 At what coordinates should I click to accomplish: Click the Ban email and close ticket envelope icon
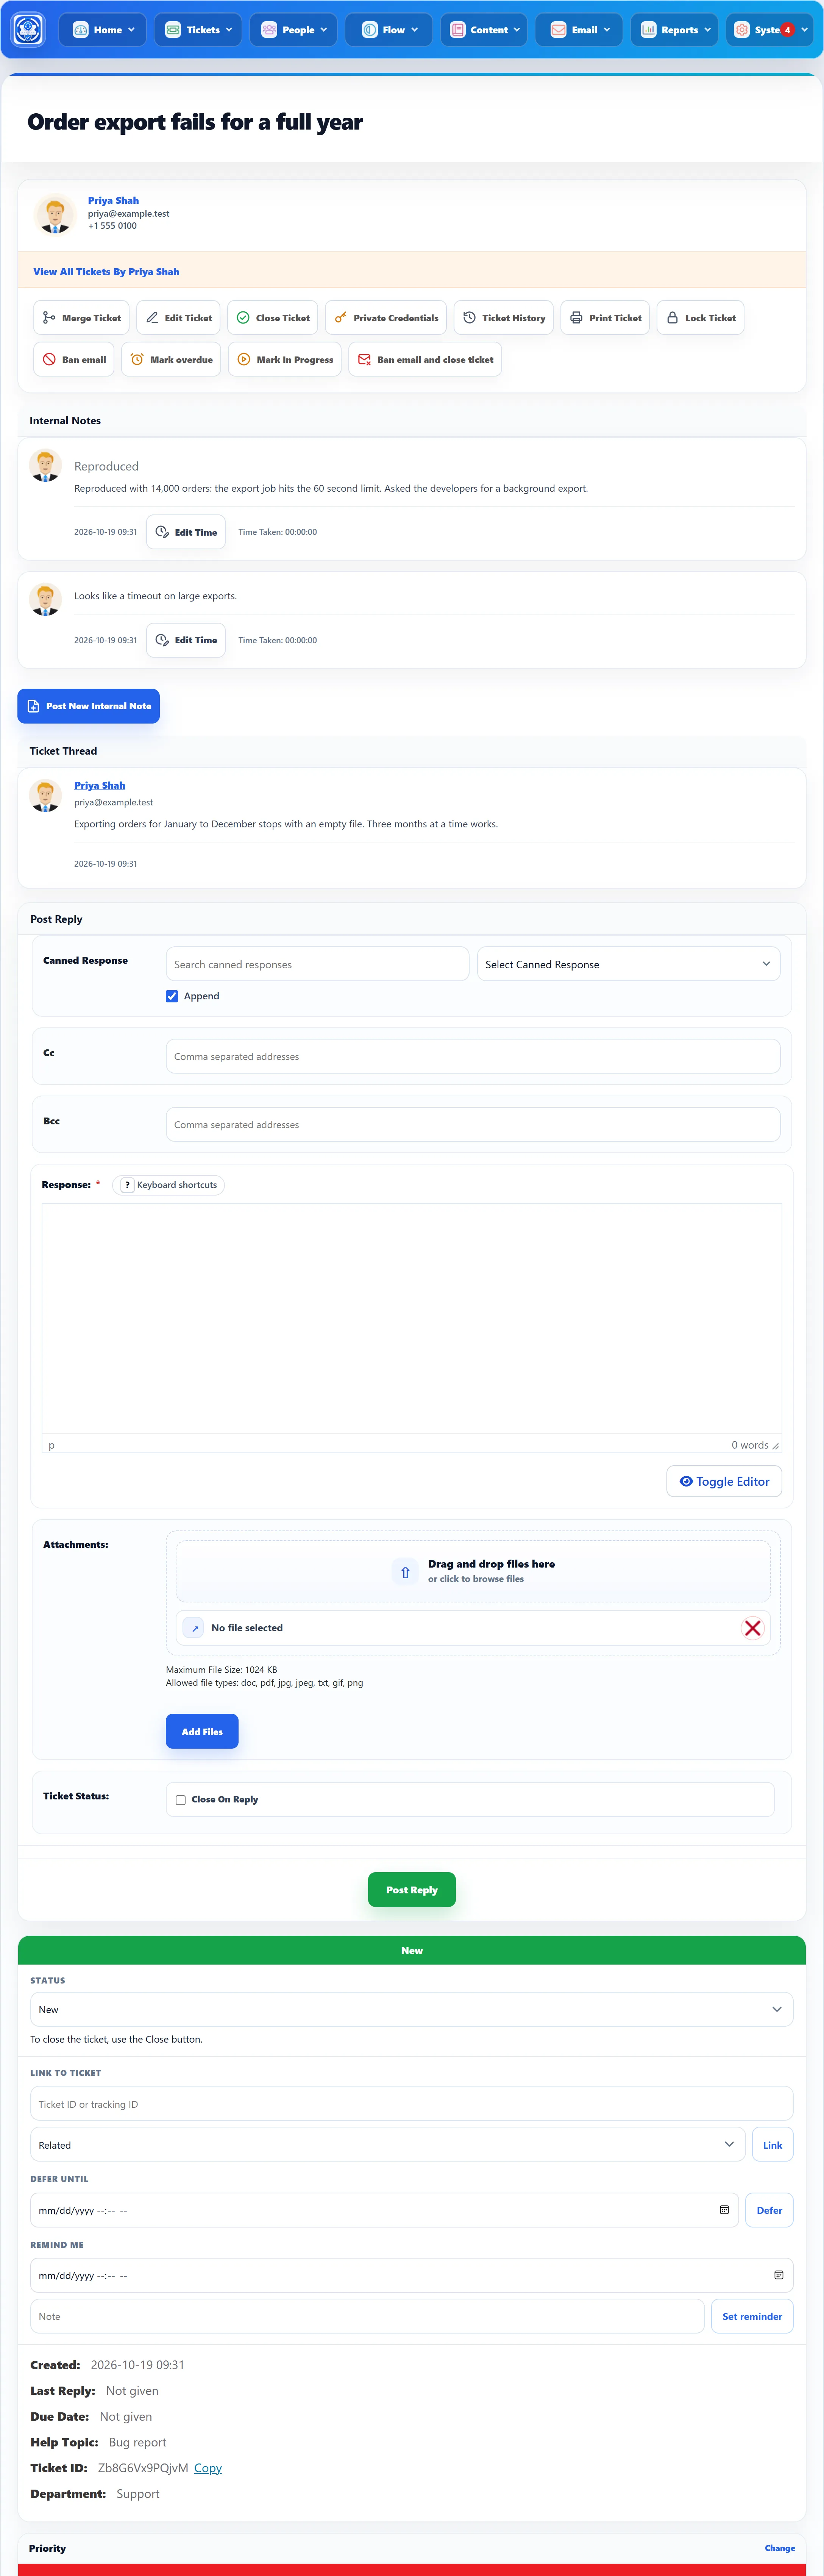[364, 360]
